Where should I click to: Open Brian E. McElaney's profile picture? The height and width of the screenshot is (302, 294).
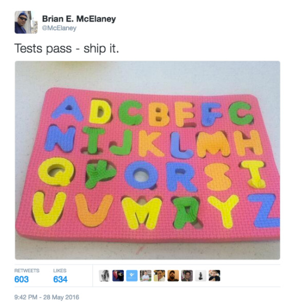click(26, 22)
